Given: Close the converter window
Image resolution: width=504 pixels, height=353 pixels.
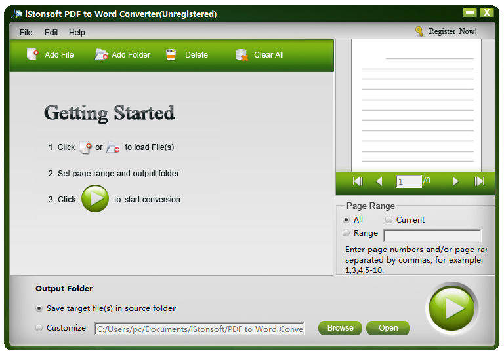Looking at the screenshot, I should [487, 12].
